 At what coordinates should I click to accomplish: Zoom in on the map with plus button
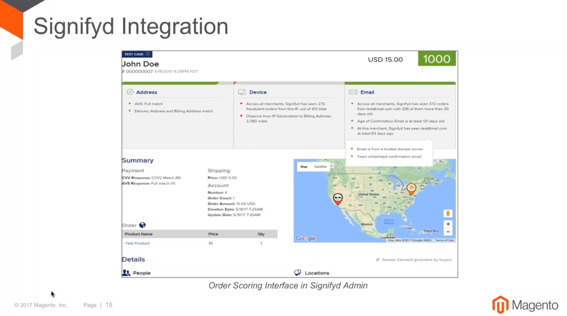pyautogui.click(x=448, y=224)
